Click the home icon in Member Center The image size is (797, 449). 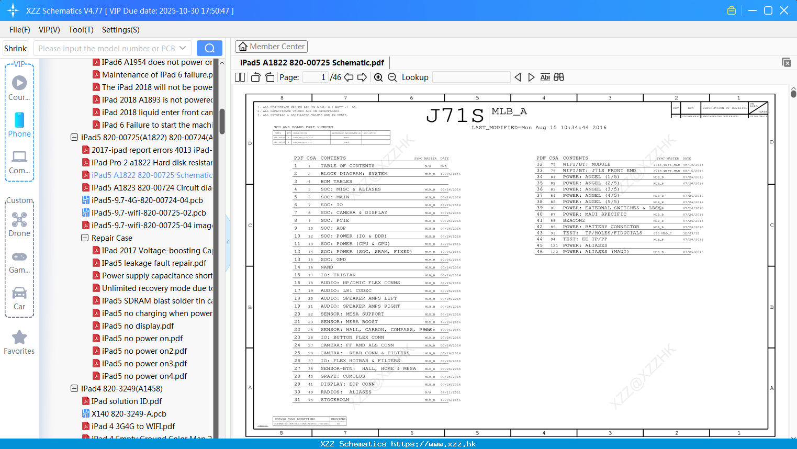coord(243,47)
